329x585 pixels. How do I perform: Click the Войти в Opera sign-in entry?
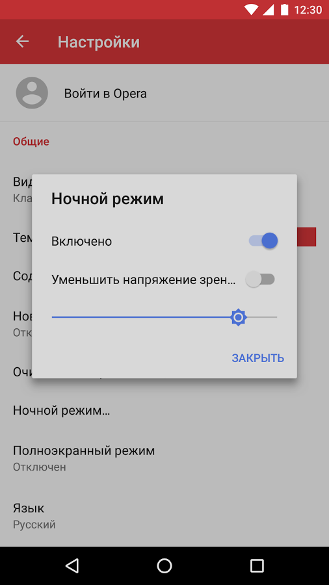pyautogui.click(x=164, y=93)
